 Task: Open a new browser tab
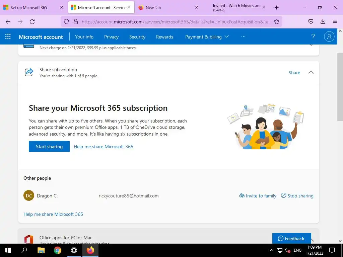pos(276,7)
